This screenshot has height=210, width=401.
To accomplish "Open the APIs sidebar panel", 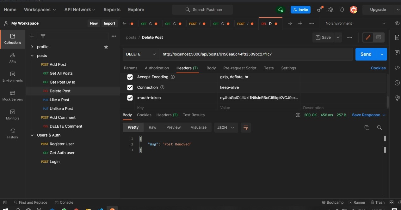I will 13,58.
